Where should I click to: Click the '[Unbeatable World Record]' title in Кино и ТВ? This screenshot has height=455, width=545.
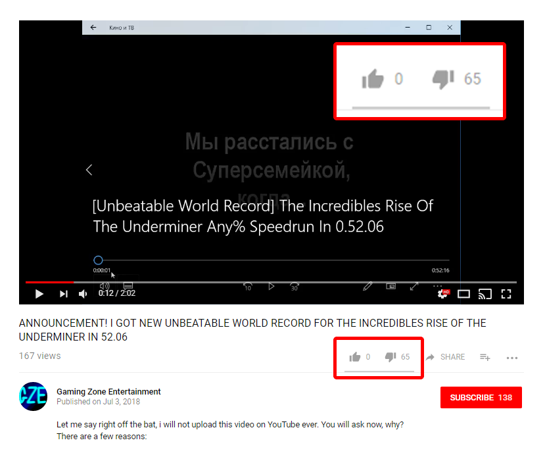pyautogui.click(x=263, y=216)
